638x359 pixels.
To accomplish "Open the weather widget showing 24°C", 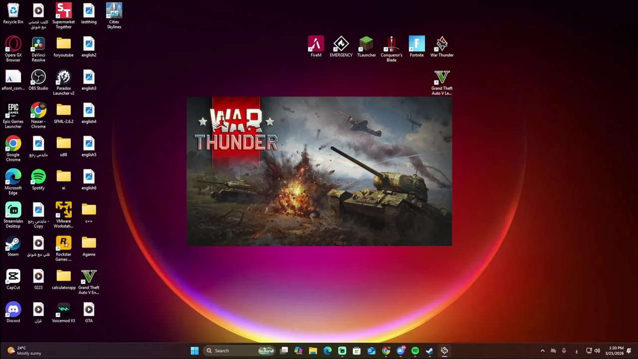I will coord(24,351).
